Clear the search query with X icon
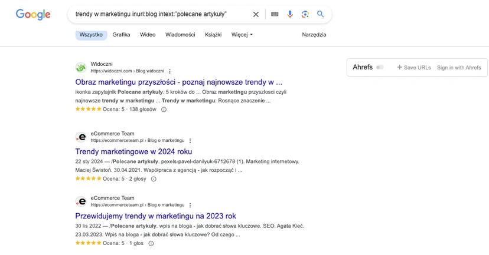Screen dimensions: 489x255 [256, 14]
